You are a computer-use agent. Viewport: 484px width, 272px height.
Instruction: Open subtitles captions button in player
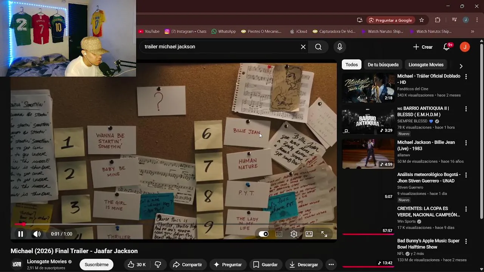[x=279, y=234]
